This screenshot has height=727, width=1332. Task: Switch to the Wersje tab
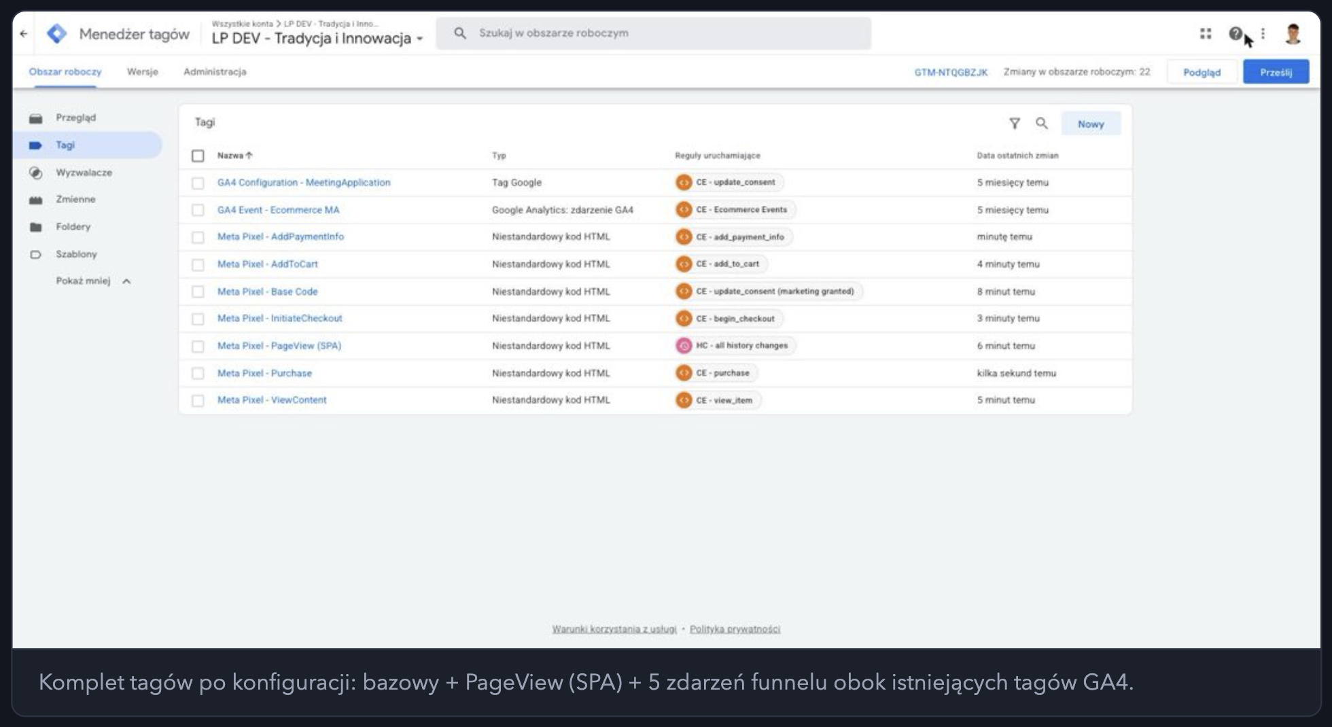pos(143,71)
